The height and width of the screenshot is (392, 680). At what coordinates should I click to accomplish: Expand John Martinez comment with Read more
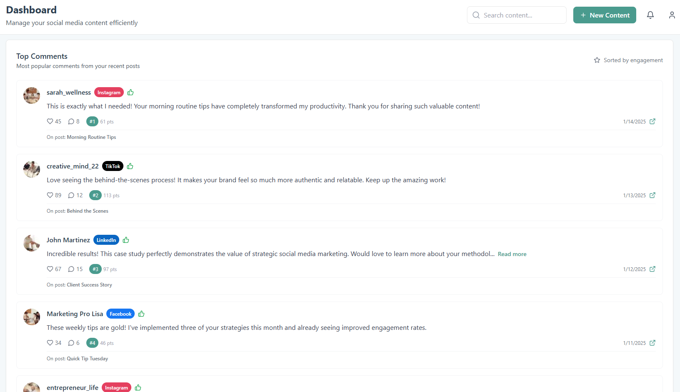512,254
